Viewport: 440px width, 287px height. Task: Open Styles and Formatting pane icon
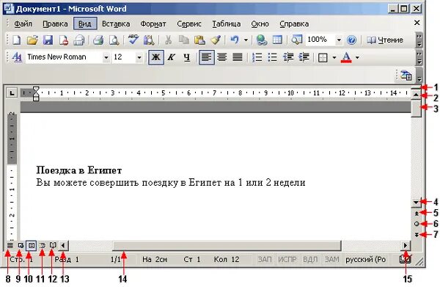17,57
